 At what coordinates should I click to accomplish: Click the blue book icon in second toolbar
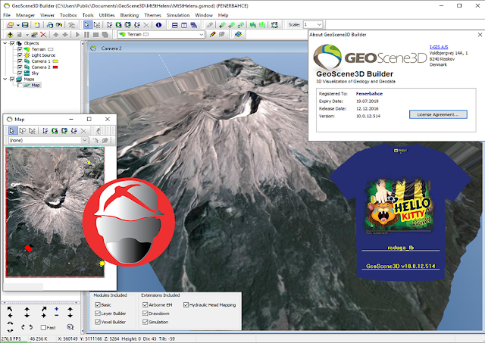pos(238,34)
